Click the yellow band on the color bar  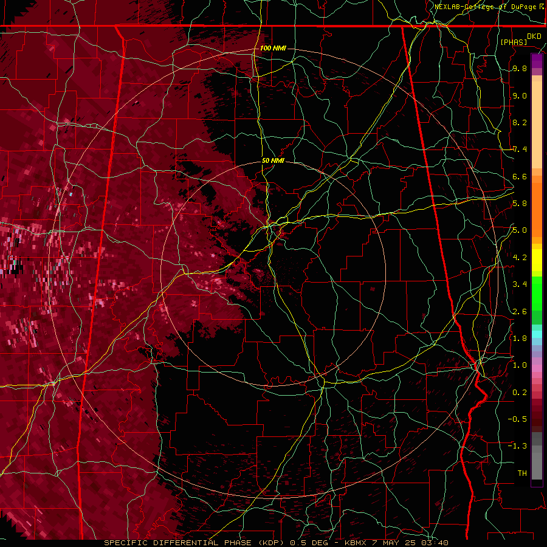pos(537,260)
